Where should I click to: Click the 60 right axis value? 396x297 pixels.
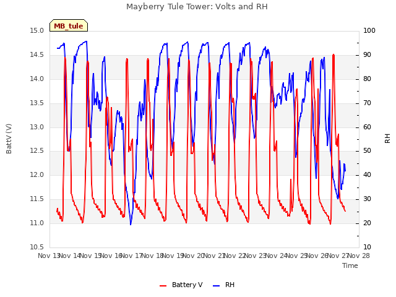point(367,127)
